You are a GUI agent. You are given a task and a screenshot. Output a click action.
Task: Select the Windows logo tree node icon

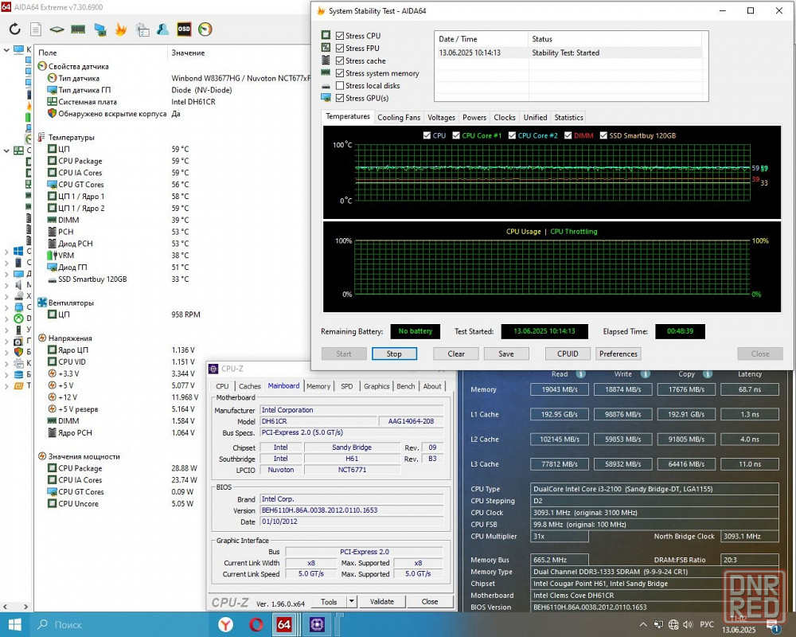tap(18, 251)
